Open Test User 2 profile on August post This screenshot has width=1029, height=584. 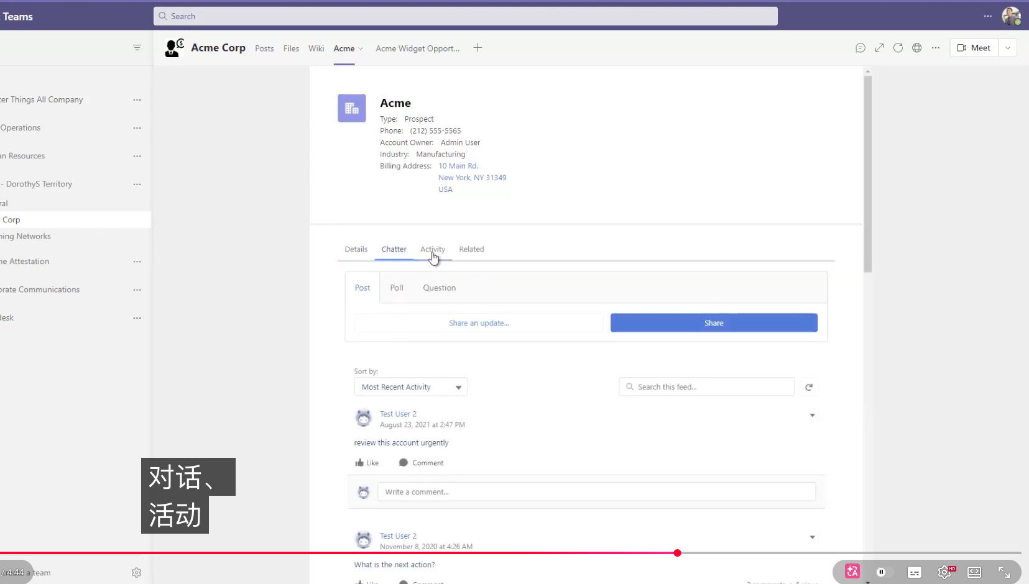398,414
